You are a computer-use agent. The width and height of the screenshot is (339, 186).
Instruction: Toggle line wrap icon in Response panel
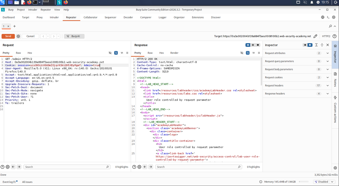pos(247,53)
